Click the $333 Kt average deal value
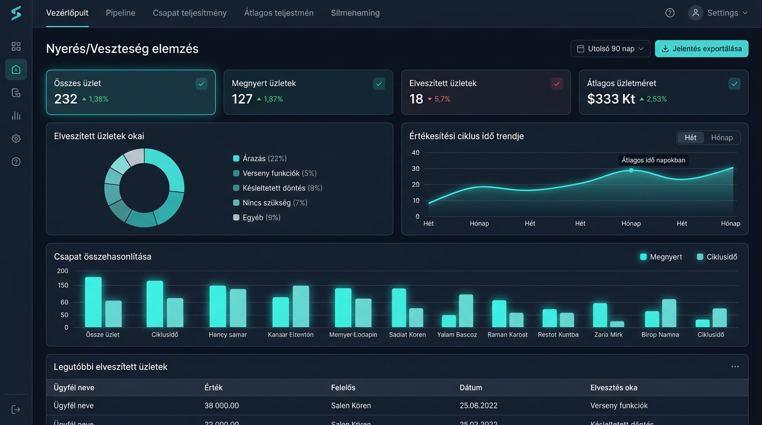762x425 pixels. [x=611, y=99]
